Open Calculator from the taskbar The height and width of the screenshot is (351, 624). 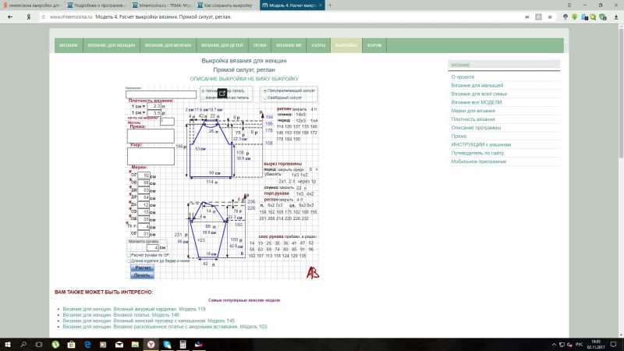coord(182,344)
